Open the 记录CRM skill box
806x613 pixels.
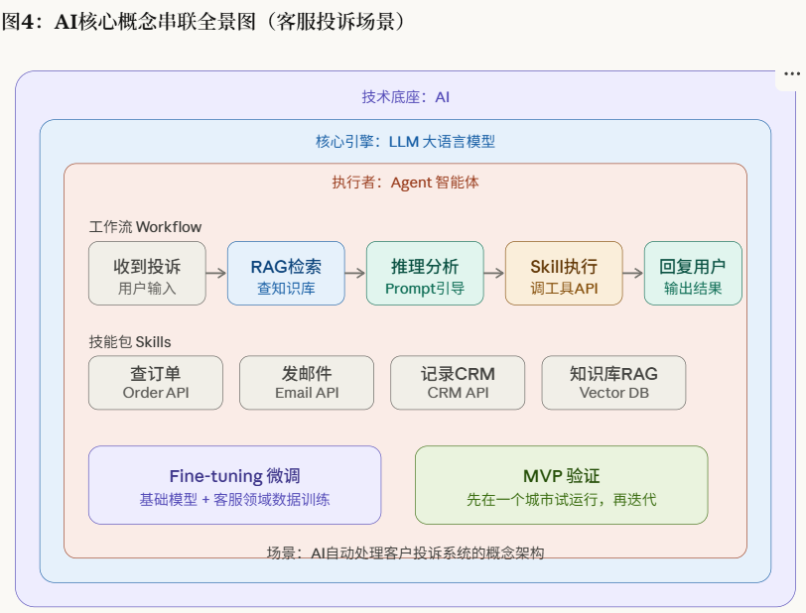coord(458,382)
